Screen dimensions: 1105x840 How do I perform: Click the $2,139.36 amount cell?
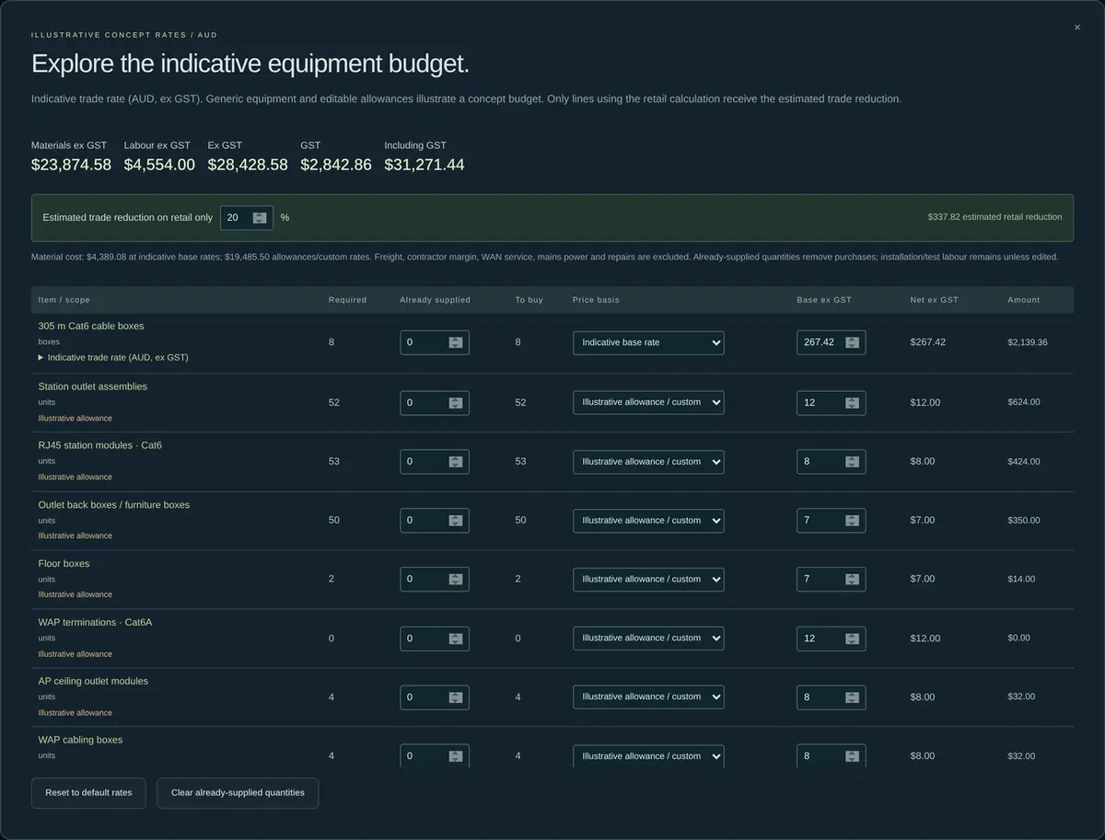pyautogui.click(x=1027, y=342)
